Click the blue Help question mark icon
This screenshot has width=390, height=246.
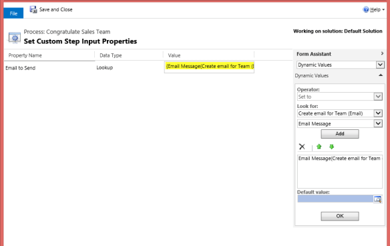366,10
